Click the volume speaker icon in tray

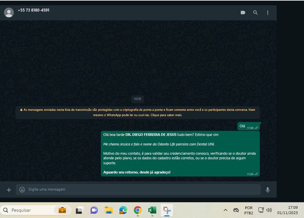pos(269,210)
